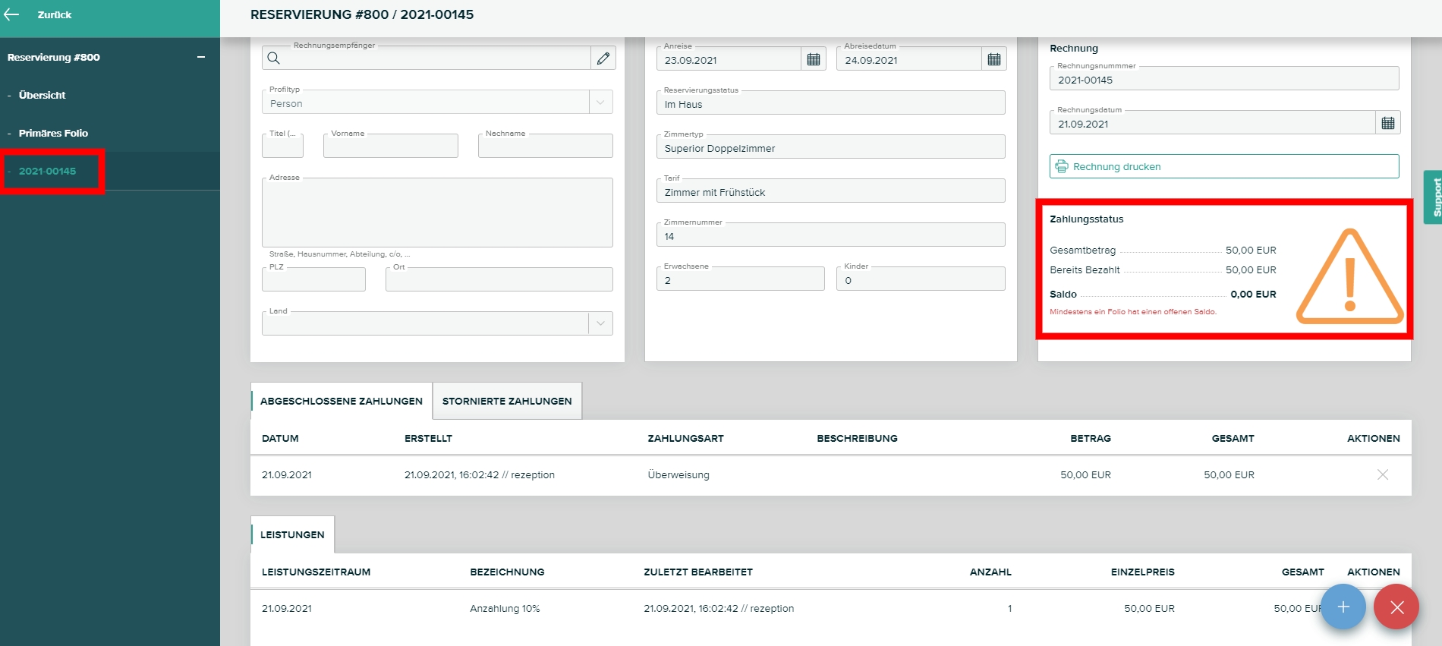Switch to Stornierte Zahlungen tab
This screenshot has width=1442, height=646.
point(507,401)
